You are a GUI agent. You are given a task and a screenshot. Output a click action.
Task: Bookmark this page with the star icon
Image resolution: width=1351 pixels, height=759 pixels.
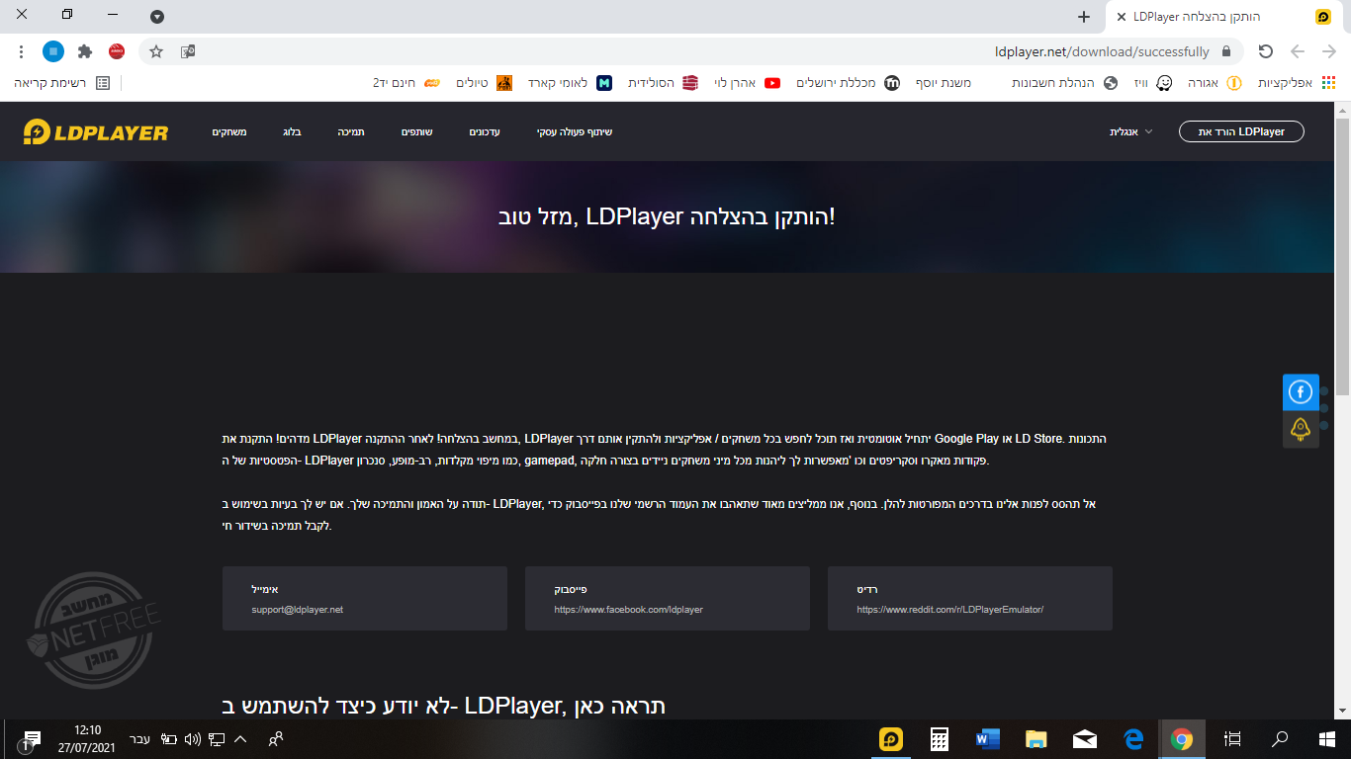point(155,51)
